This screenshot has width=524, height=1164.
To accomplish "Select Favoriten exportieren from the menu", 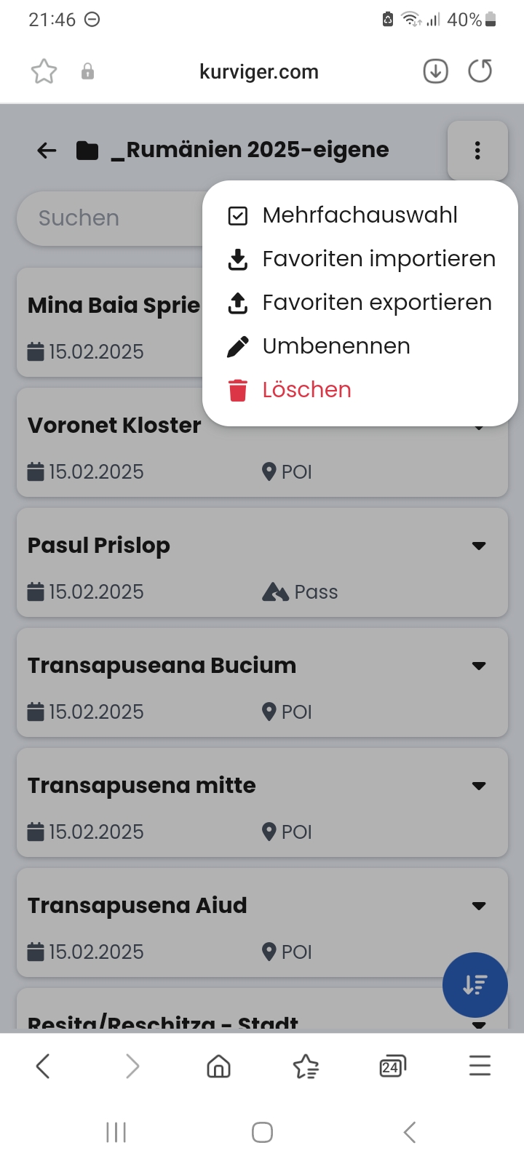I will (x=360, y=303).
